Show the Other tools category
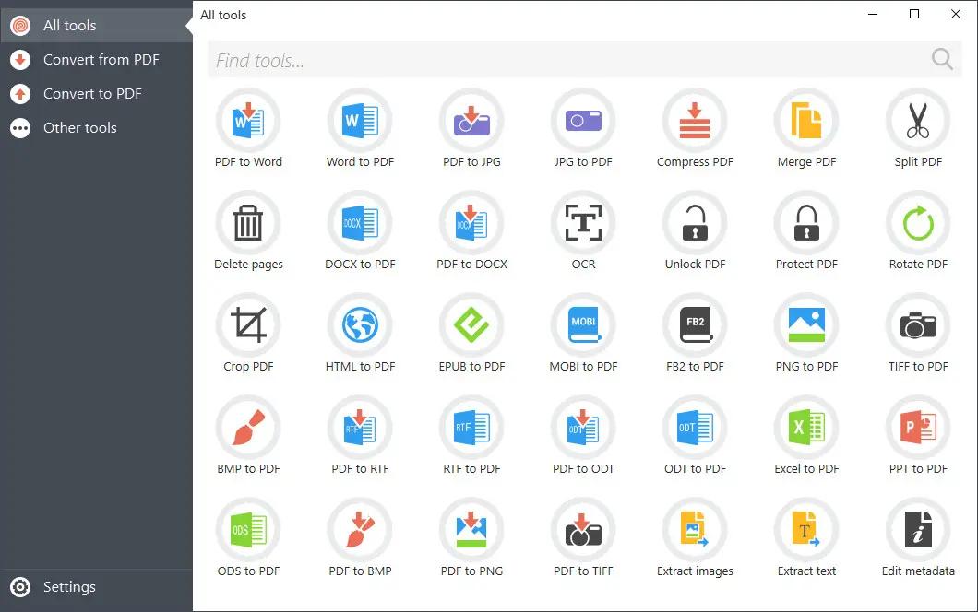Viewport: 978px width, 612px height. click(79, 128)
